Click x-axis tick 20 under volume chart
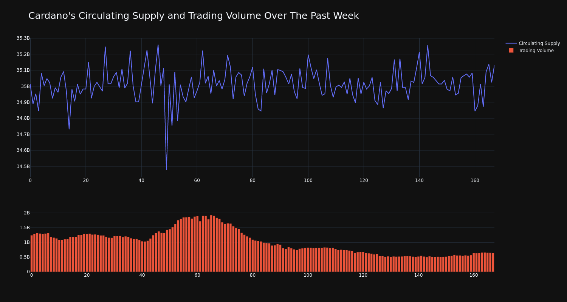The image size is (567, 302). click(87, 275)
